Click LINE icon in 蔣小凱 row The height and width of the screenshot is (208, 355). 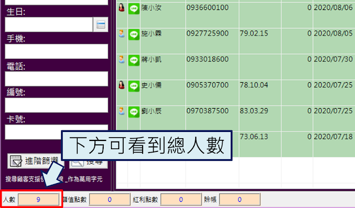134,60
